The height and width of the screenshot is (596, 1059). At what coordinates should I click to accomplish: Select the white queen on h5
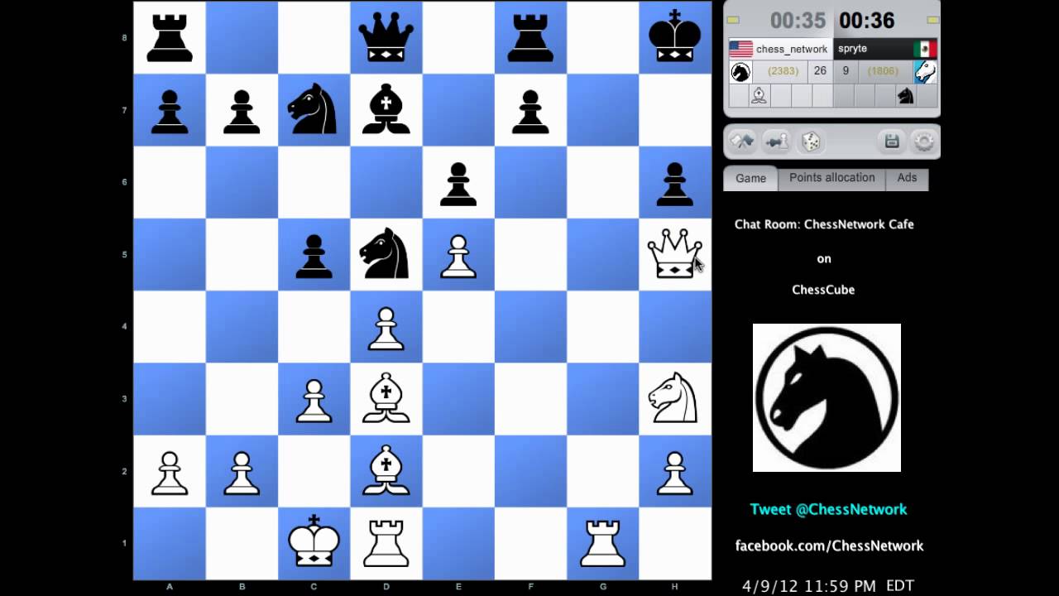pos(675,253)
